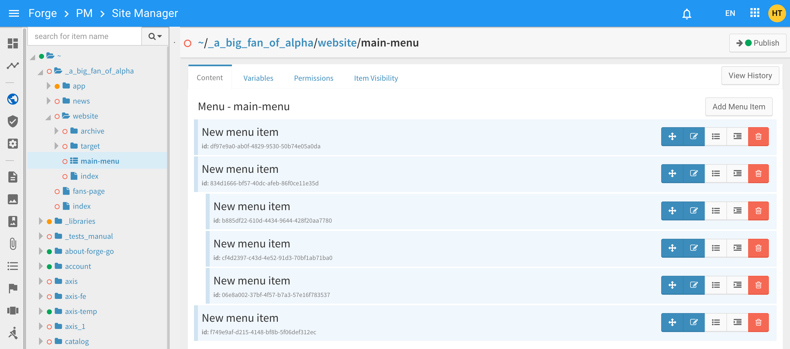The width and height of the screenshot is (790, 349).
Task: Edit menu item cf4d2397
Action: click(694, 248)
